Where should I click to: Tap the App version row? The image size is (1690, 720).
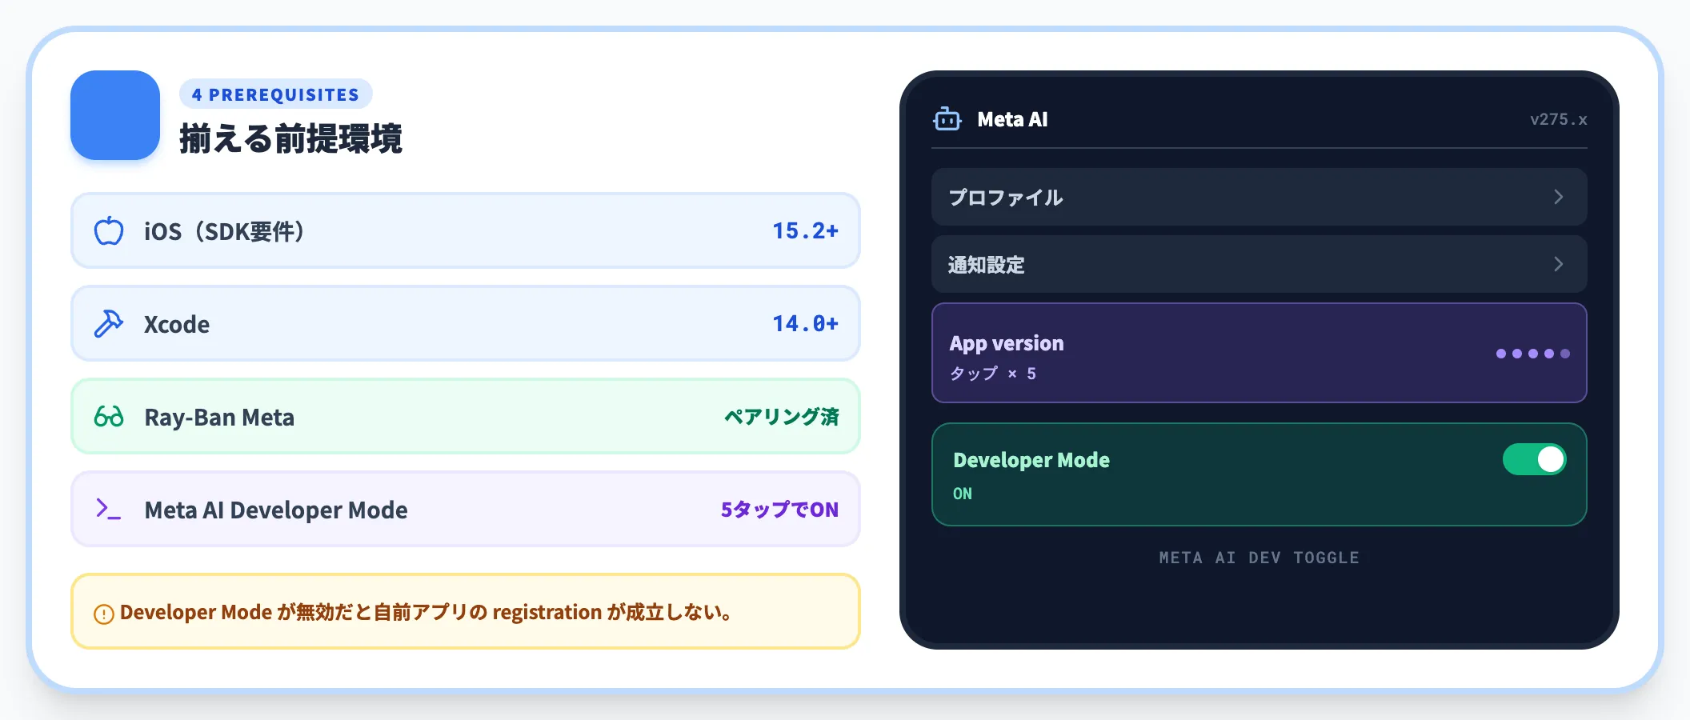pos(1259,353)
